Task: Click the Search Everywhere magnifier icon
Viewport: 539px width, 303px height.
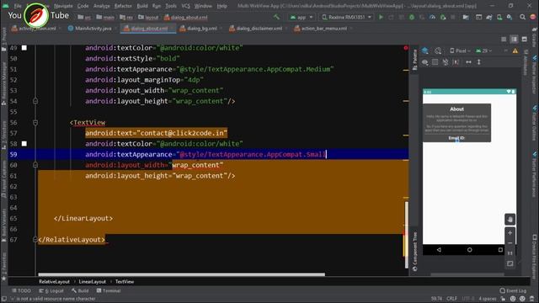Action: [522, 17]
